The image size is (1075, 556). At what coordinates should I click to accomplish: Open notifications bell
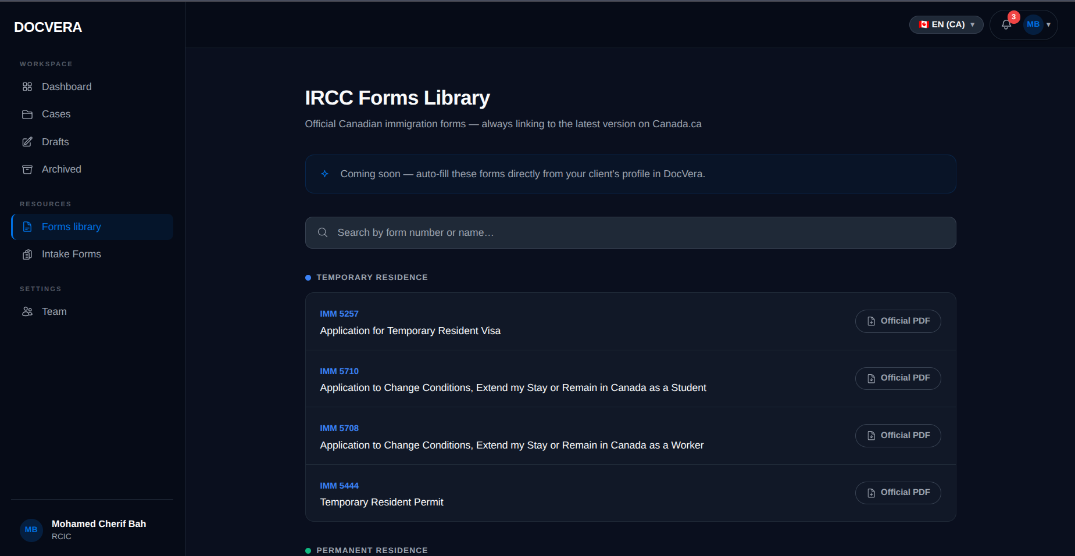point(1006,24)
